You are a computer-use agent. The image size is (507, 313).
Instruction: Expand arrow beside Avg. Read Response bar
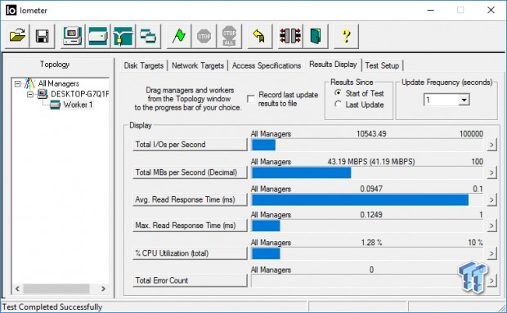[x=491, y=200]
